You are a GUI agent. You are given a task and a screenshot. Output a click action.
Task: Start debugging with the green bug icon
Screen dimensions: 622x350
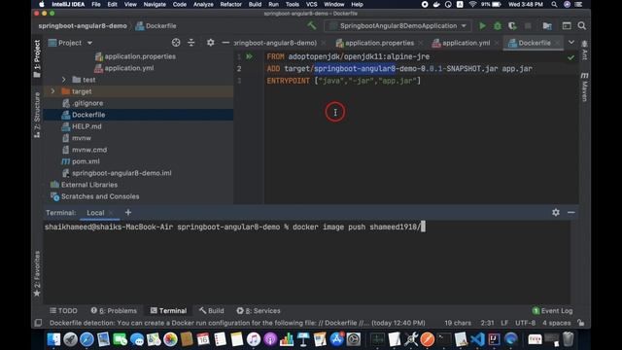[x=498, y=26]
